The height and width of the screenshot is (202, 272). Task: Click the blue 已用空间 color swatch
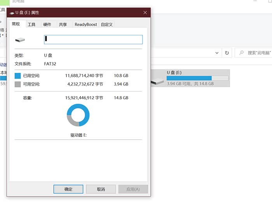click(x=17, y=76)
